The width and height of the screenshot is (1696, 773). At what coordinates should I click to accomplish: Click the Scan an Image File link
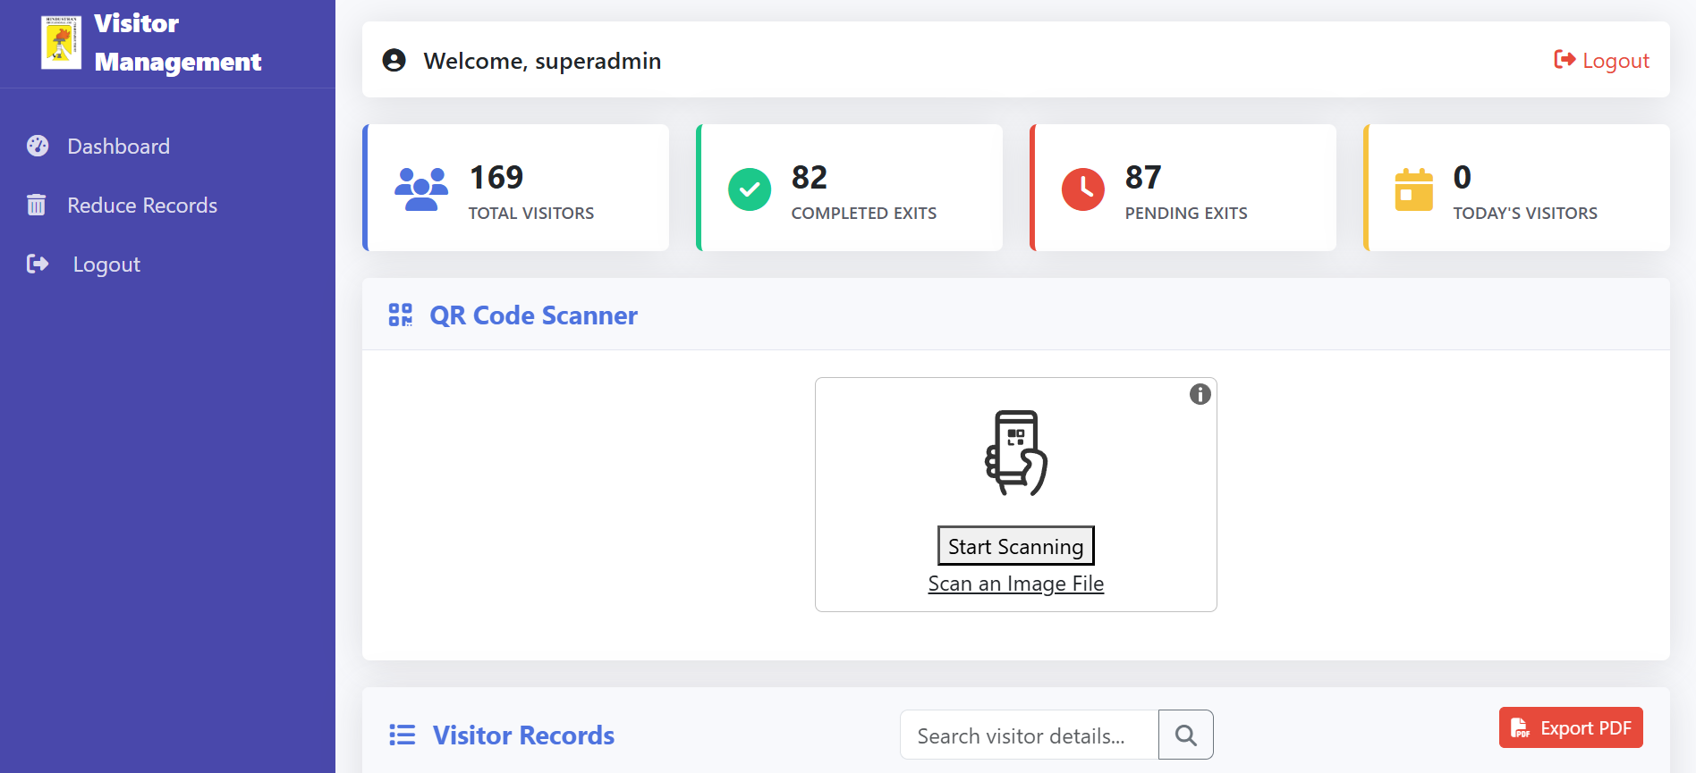click(1015, 584)
